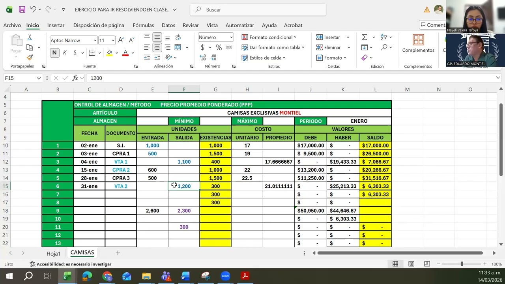Click the Increase decimal icon
The image size is (505, 284).
203,58
